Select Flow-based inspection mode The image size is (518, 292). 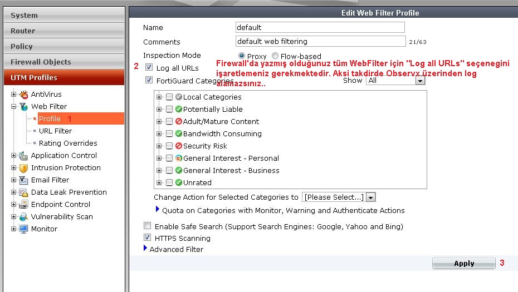(x=275, y=56)
